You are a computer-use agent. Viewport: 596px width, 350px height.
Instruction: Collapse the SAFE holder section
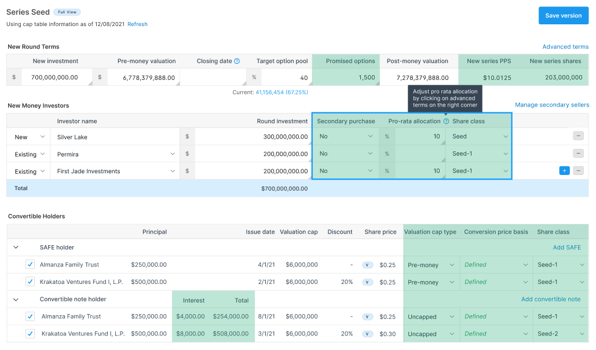click(16, 247)
